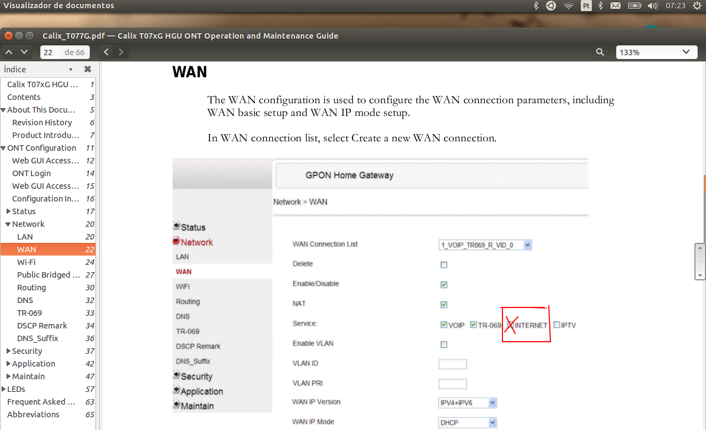Screen dimensions: 706x430
Task: Open the system session gear menu
Action: (697, 6)
